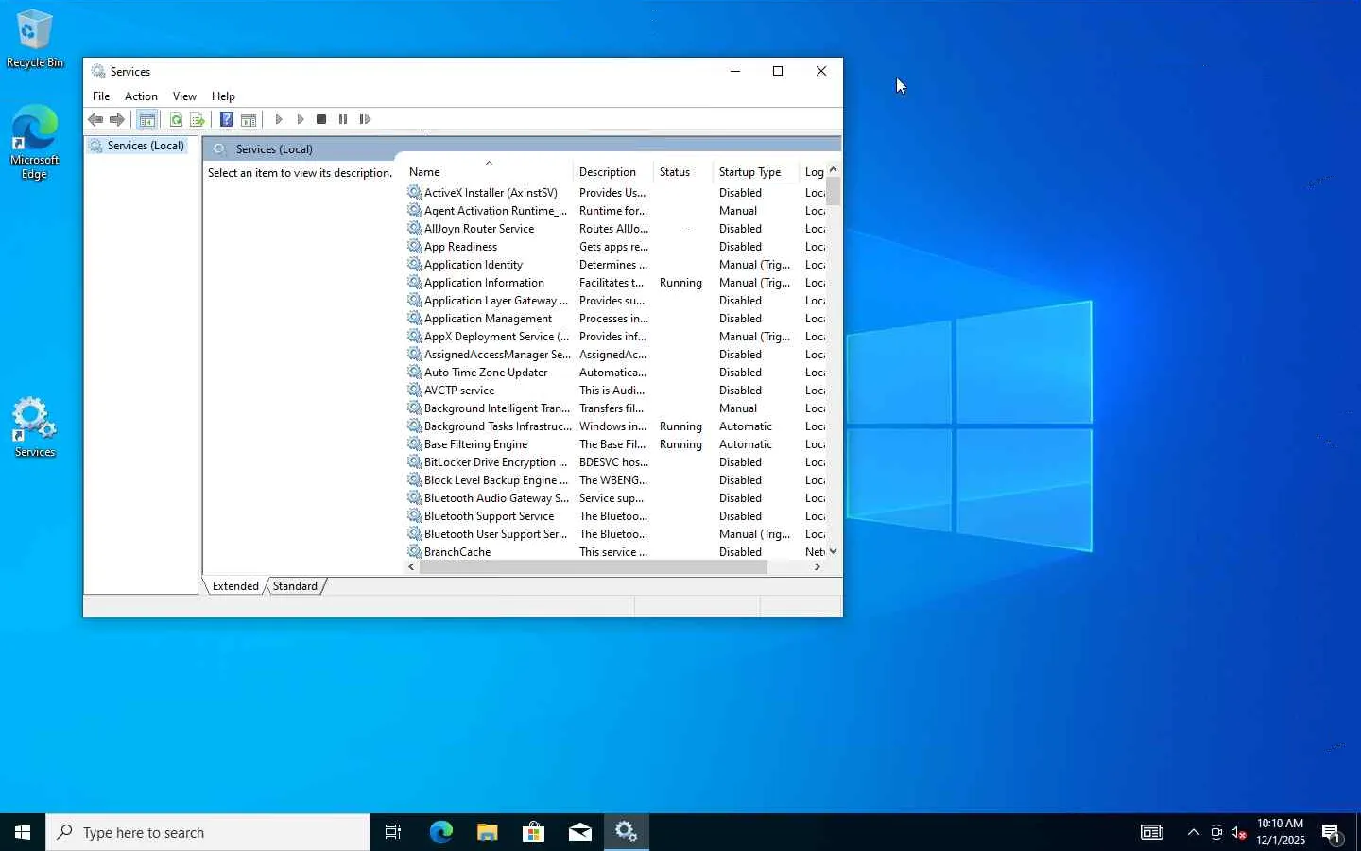The width and height of the screenshot is (1361, 851).
Task: Click the Back arrow in the toolbar
Action: (95, 119)
